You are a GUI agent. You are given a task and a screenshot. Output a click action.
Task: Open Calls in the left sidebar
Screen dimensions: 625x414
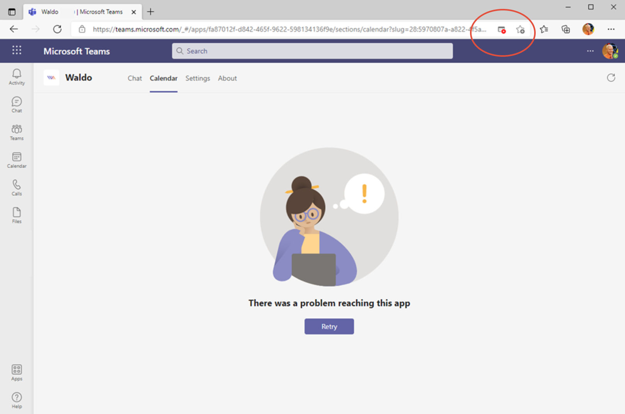click(17, 188)
